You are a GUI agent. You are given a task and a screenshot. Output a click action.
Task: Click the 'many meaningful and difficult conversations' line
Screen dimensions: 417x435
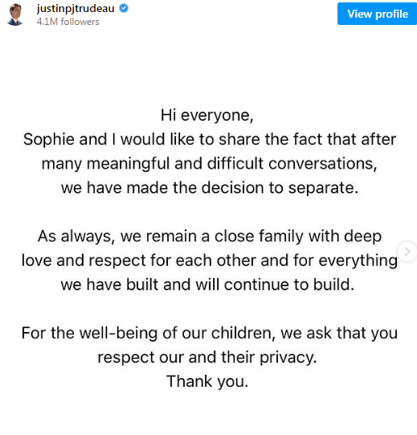point(210,164)
